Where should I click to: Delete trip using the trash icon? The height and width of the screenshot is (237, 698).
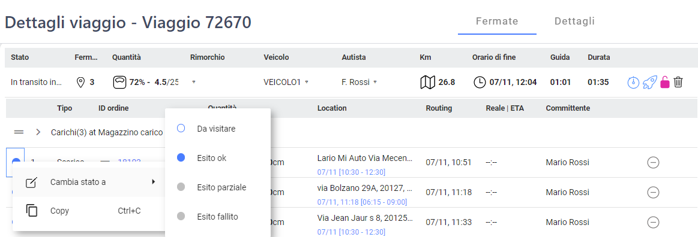click(678, 82)
